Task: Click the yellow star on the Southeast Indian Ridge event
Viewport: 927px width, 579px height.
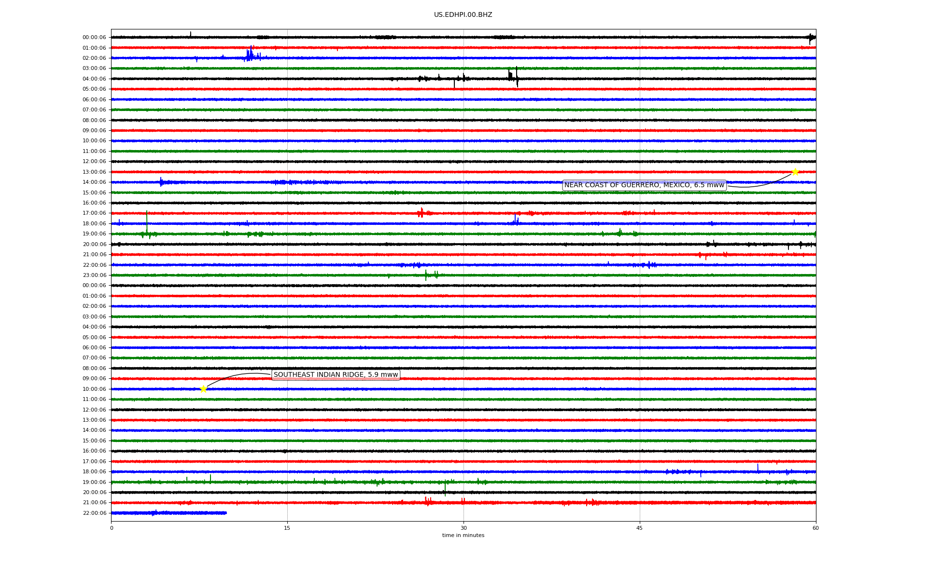Action: pos(203,389)
